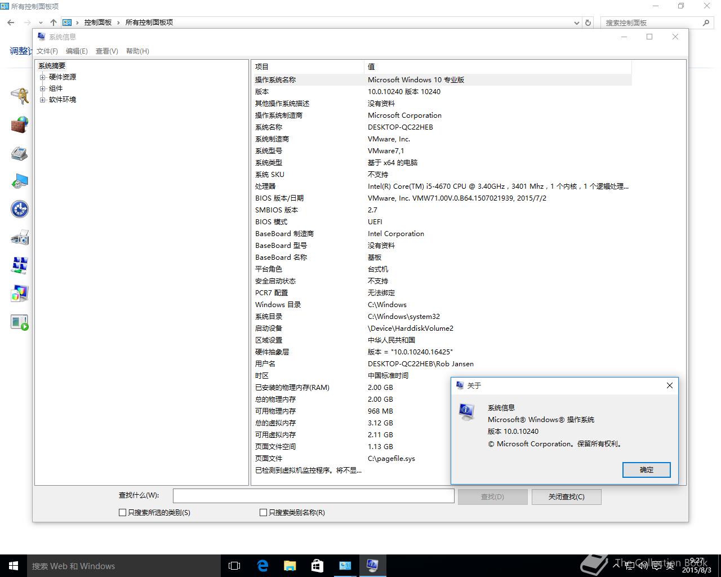This screenshot has height=577, width=721.
Task: Select \Device\HarddiskVolume2 value
Action: coord(411,329)
